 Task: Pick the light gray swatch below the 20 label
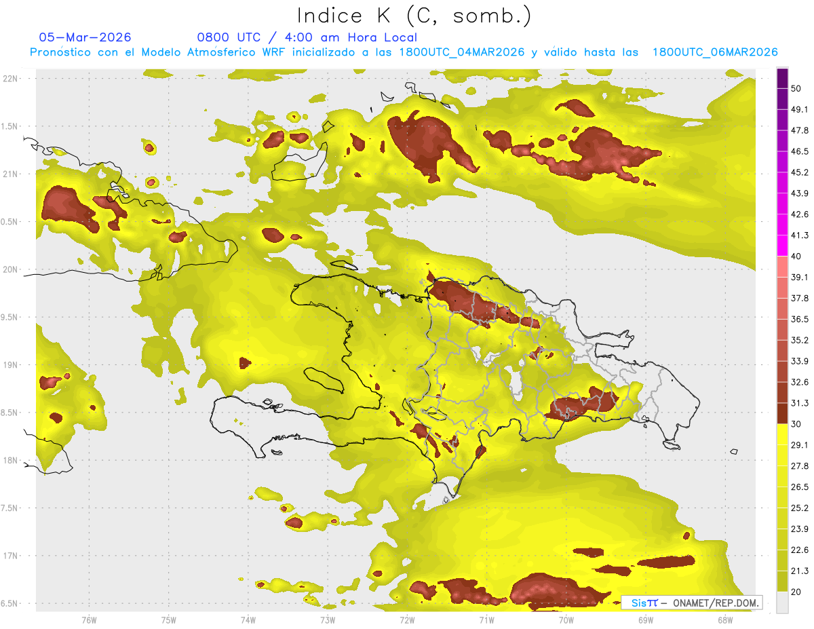point(782,603)
